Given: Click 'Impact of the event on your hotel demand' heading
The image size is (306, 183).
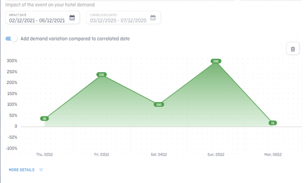Looking at the screenshot, I should pyautogui.click(x=50, y=5).
